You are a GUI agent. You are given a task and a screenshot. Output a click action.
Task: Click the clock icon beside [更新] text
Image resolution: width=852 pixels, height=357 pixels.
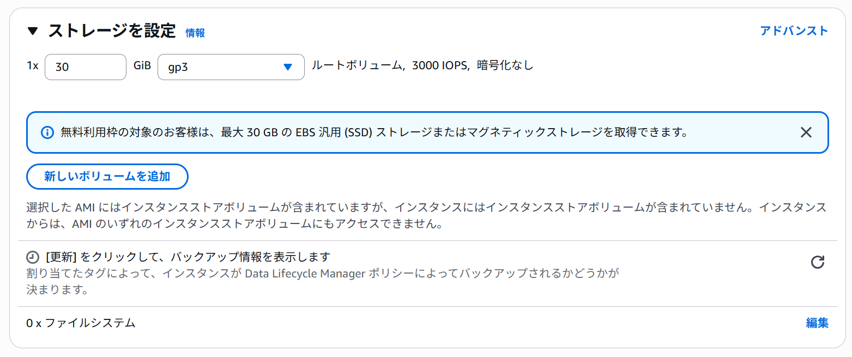33,257
